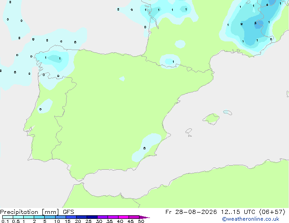Click Ibiza island on the map

pos(189,131)
